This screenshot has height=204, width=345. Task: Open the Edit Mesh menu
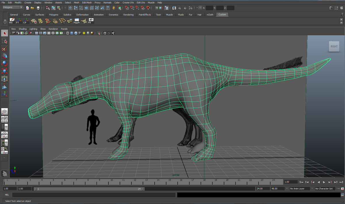(x=87, y=3)
